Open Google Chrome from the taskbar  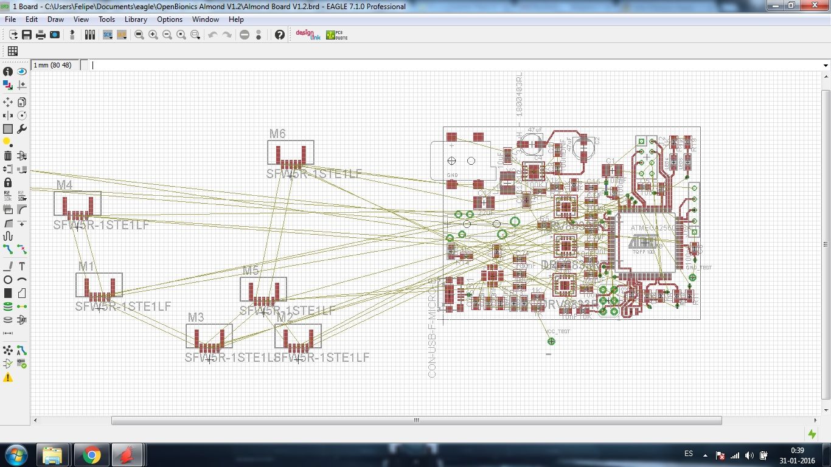point(92,455)
